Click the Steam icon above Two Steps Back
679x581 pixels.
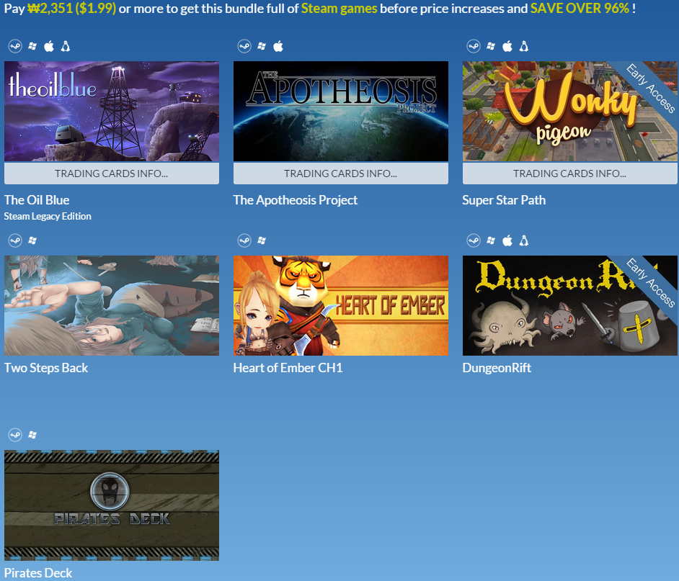(x=15, y=240)
